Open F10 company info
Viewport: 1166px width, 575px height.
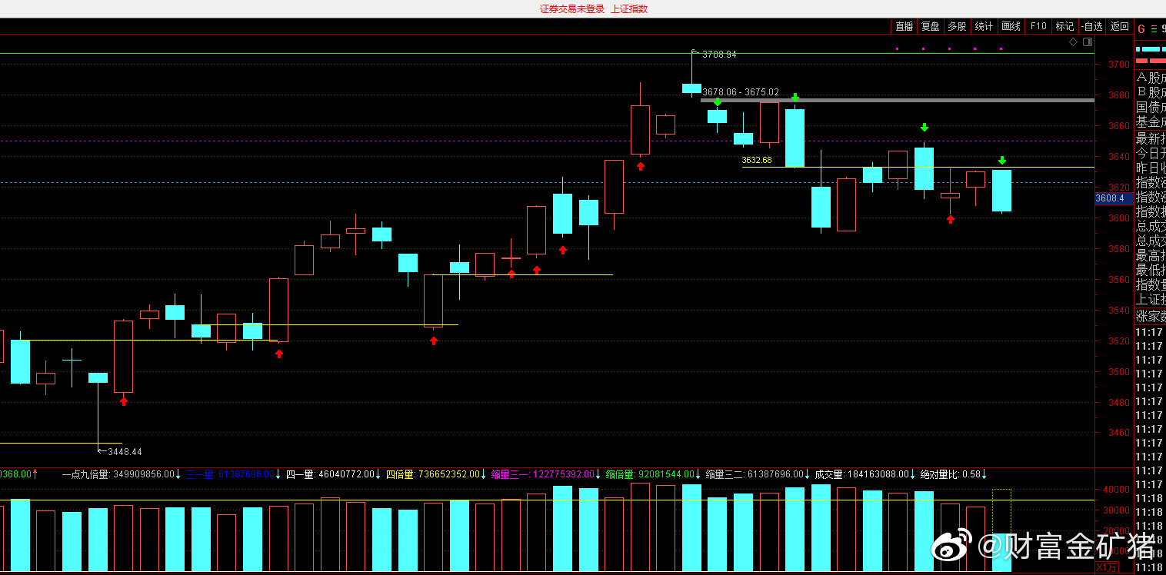[1038, 26]
